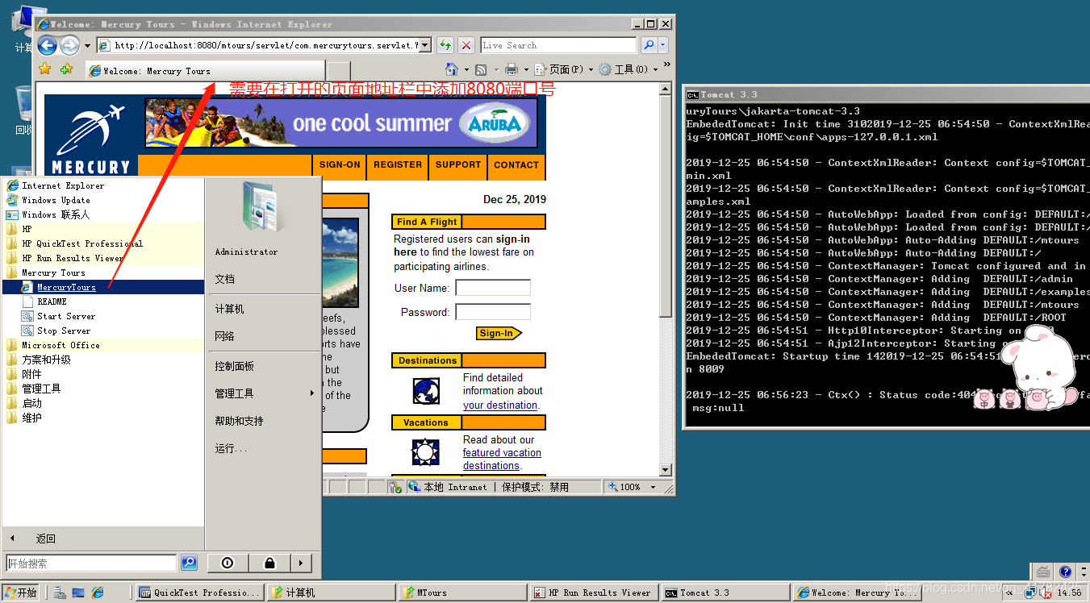Click REGISTER in Mercury navigation bar

coord(398,164)
